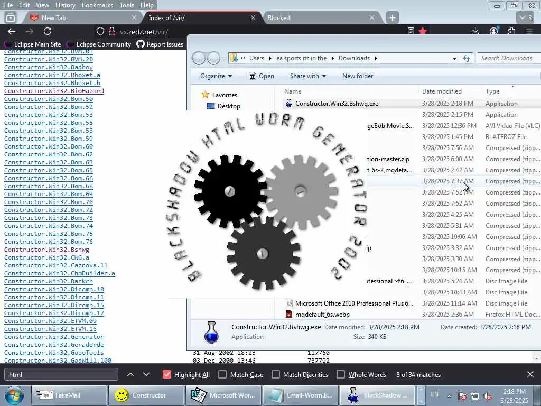The height and width of the screenshot is (406, 541).
Task: Open the list all tabs dropdown
Action: click(526, 17)
